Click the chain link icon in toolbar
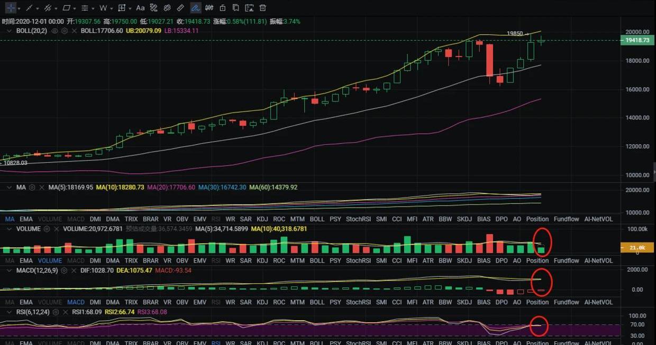The width and height of the screenshot is (656, 345). (x=167, y=8)
